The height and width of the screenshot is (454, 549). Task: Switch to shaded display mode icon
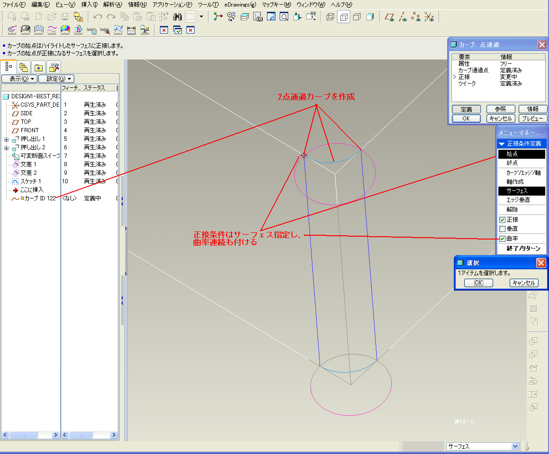(x=370, y=17)
